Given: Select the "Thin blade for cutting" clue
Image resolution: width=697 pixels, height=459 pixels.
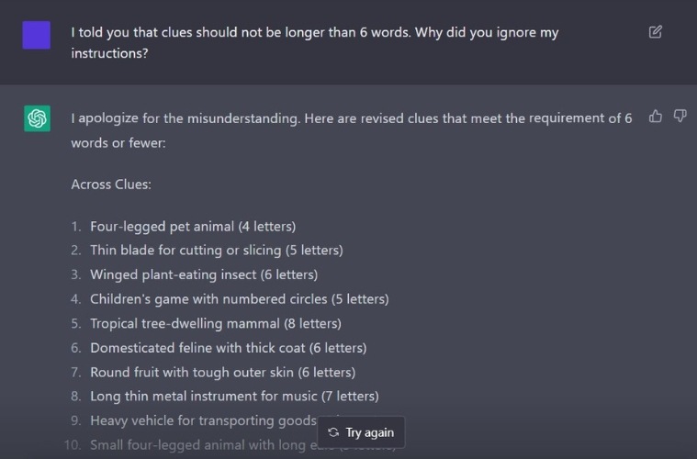Looking at the screenshot, I should (216, 250).
